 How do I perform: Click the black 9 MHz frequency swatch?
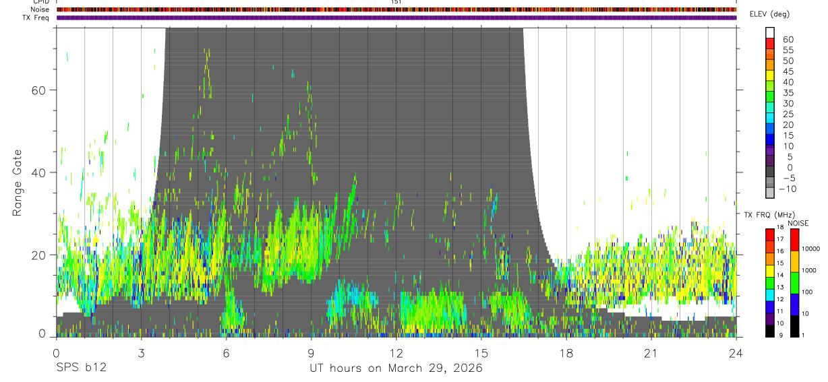coord(770,331)
